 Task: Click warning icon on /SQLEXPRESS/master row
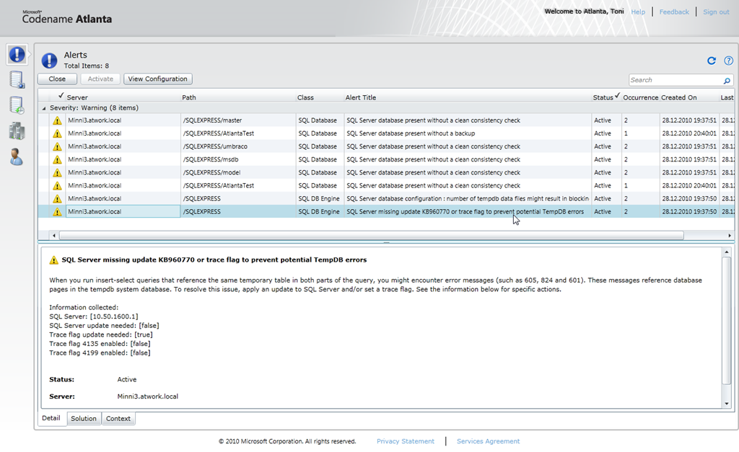point(57,120)
